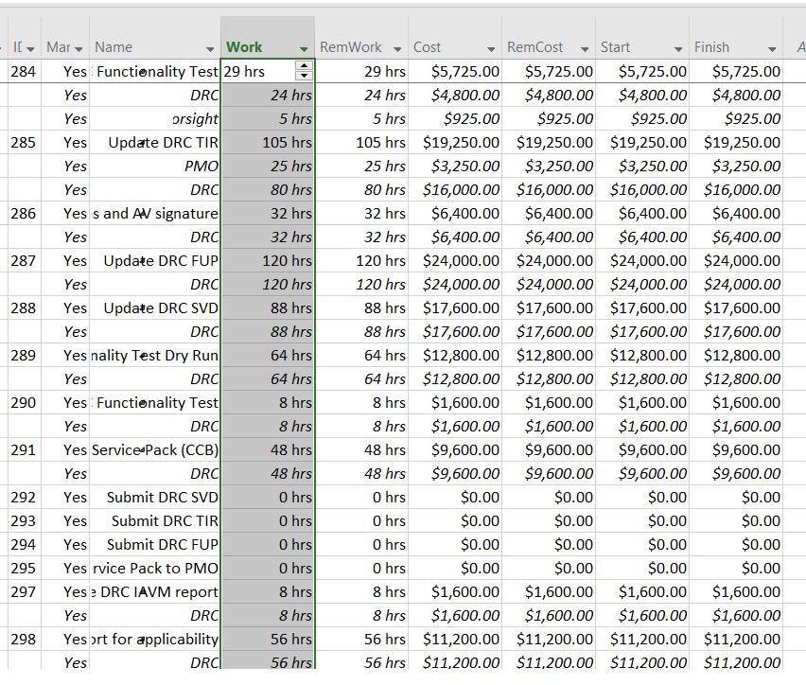The width and height of the screenshot is (806, 685).
Task: Open the RemCost column filter dropdown
Action: [585, 49]
